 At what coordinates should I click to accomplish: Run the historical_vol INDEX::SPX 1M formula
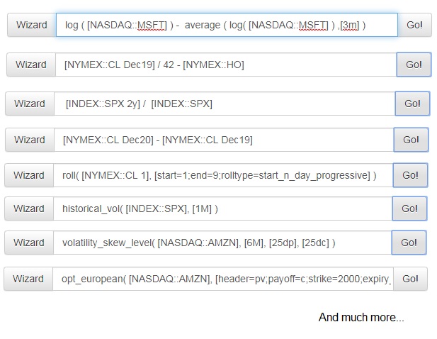pos(409,209)
